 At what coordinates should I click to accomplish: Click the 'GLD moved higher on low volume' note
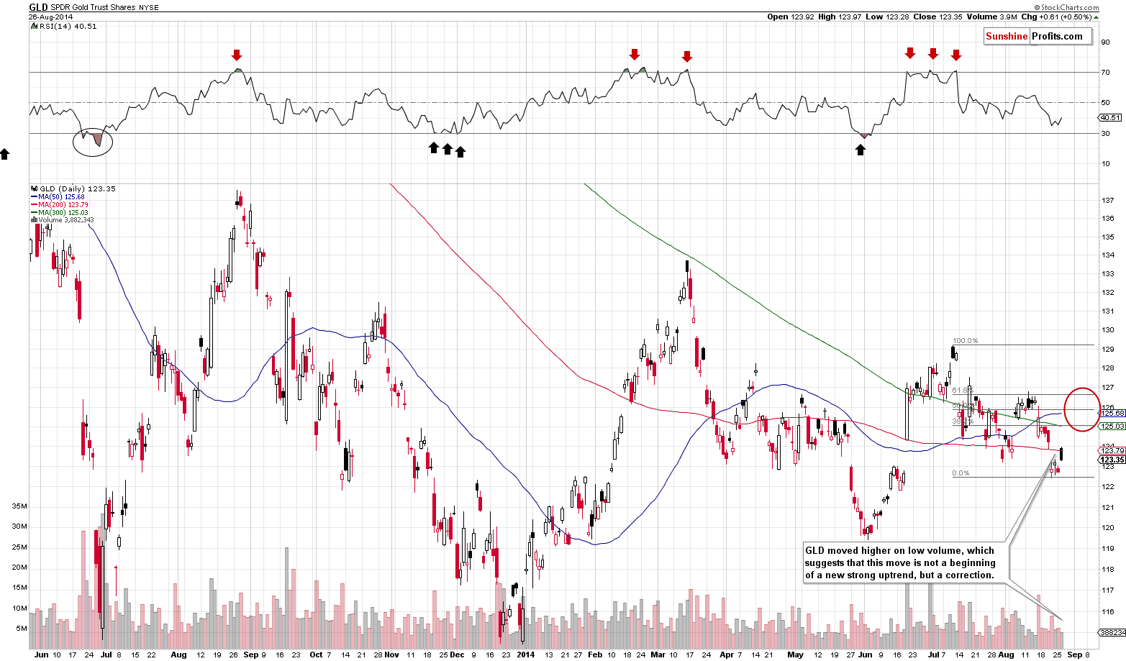pyautogui.click(x=905, y=562)
